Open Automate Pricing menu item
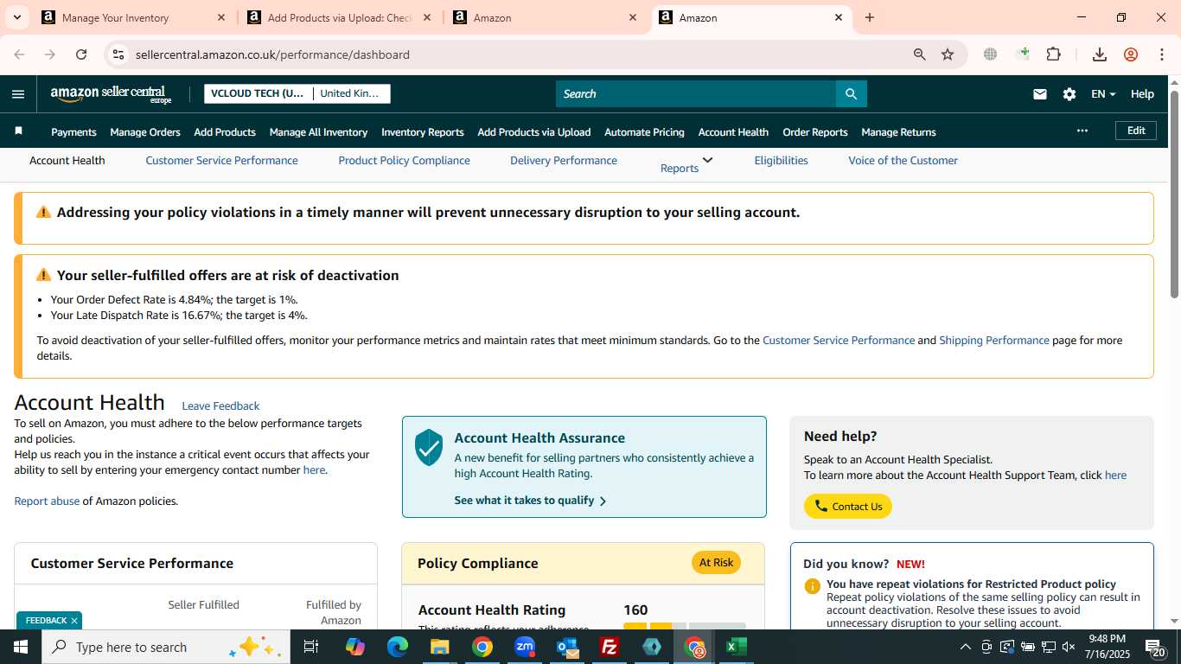 click(644, 132)
